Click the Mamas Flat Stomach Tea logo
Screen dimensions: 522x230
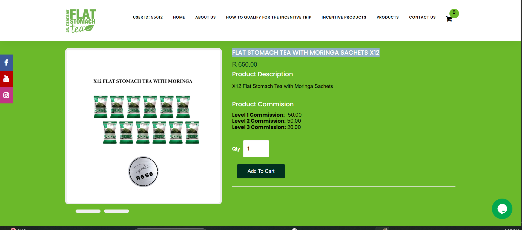pyautogui.click(x=81, y=21)
